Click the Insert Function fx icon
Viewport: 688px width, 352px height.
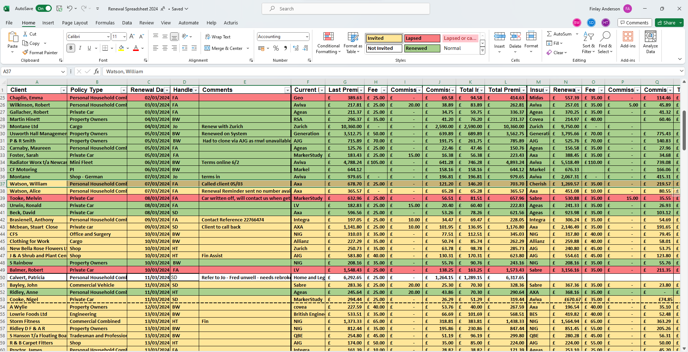point(96,71)
